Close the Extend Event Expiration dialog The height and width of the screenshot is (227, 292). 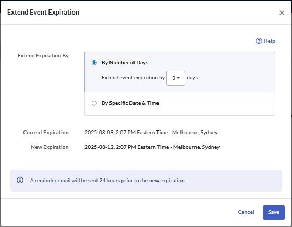(x=282, y=13)
